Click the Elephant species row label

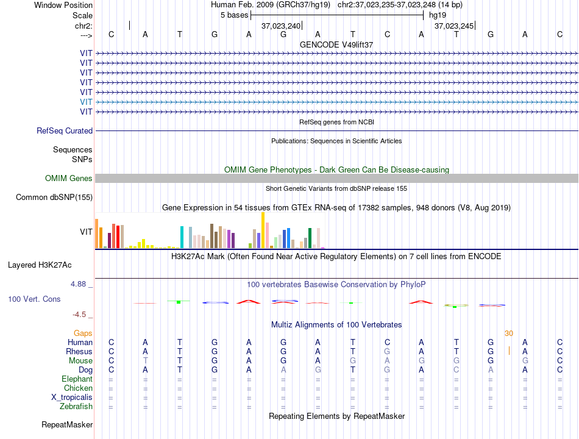(77, 379)
